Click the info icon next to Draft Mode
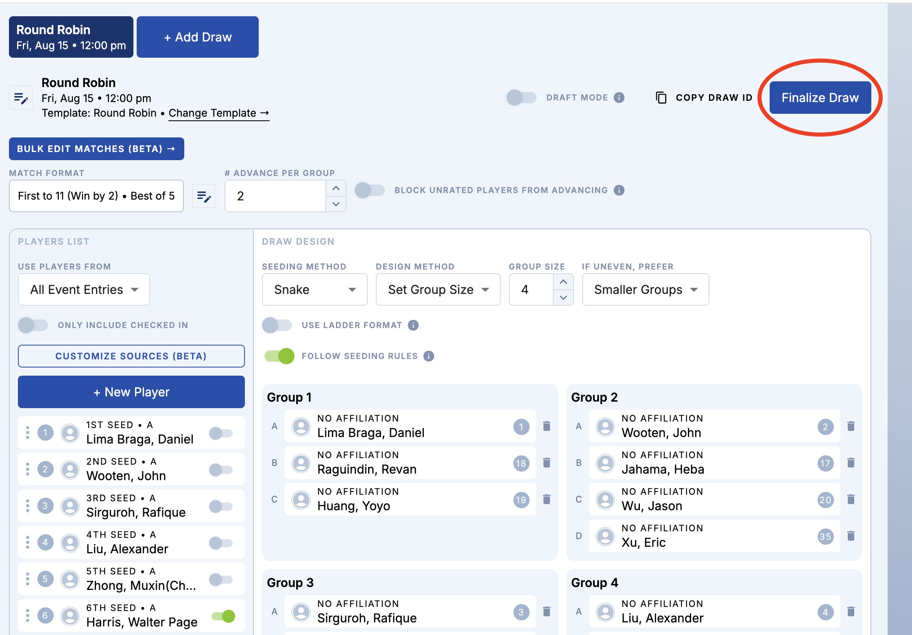 coord(619,98)
